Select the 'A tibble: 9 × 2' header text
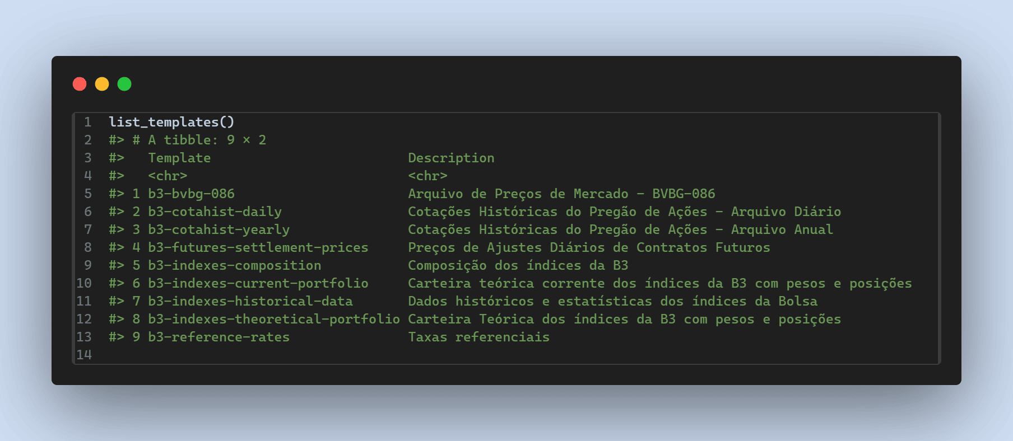 207,140
